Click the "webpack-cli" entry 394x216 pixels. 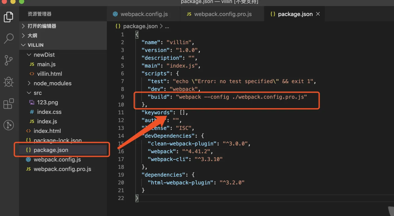168,159
